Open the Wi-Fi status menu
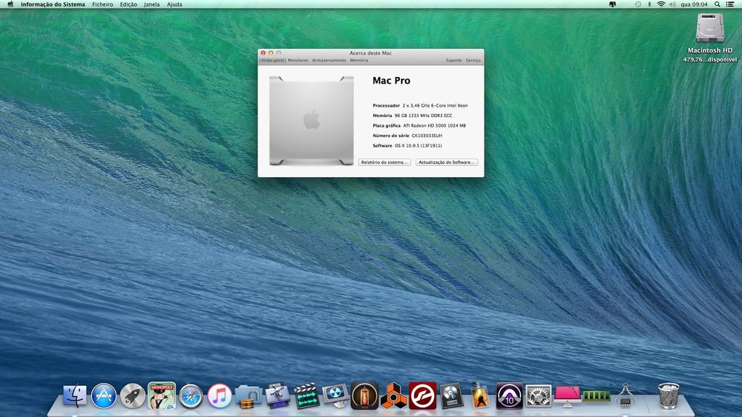Viewport: 742px width, 417px height. pyautogui.click(x=661, y=4)
